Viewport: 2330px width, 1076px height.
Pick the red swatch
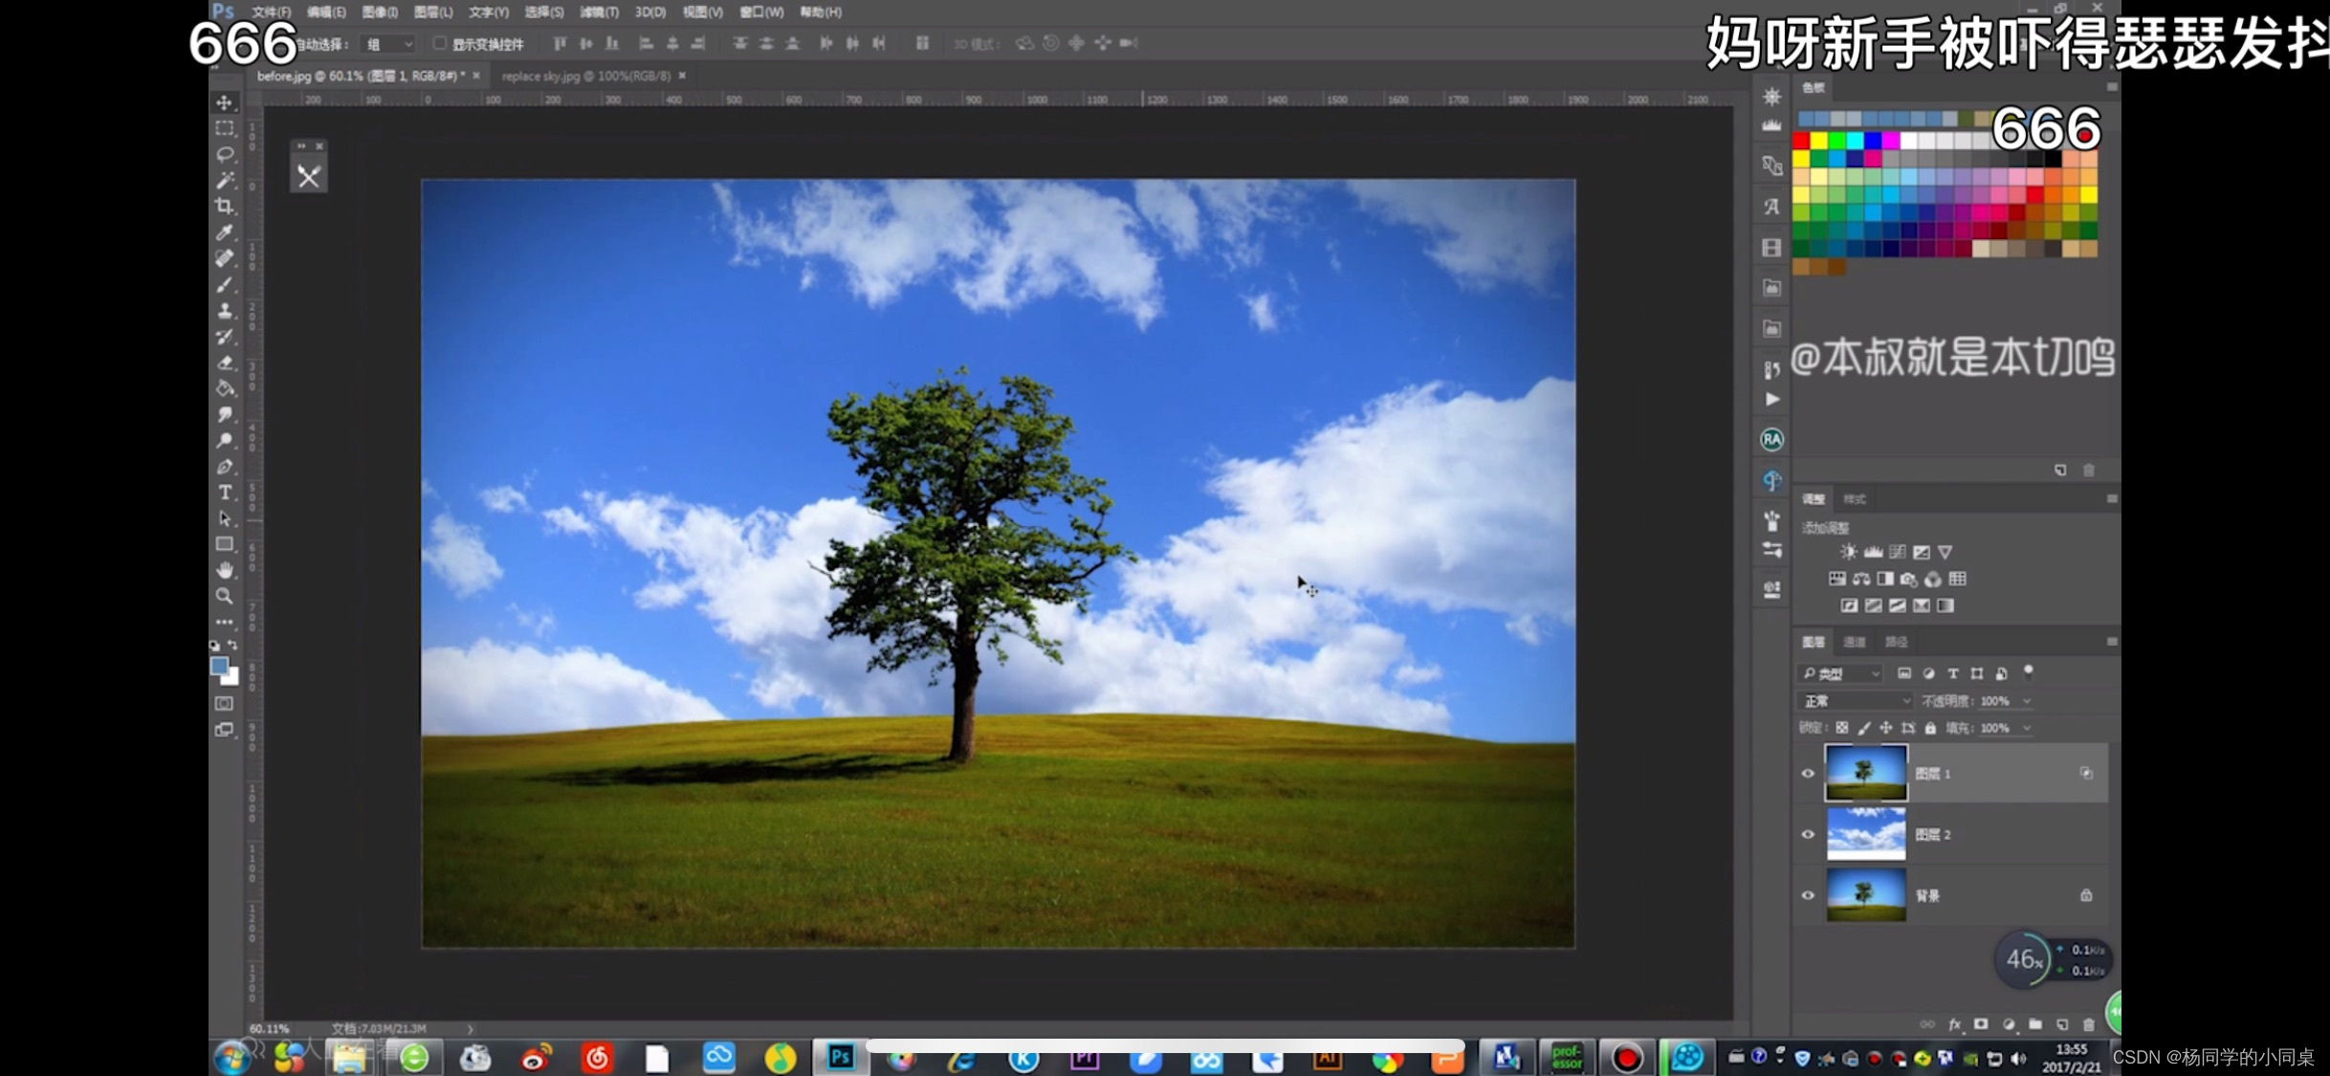click(x=1801, y=141)
